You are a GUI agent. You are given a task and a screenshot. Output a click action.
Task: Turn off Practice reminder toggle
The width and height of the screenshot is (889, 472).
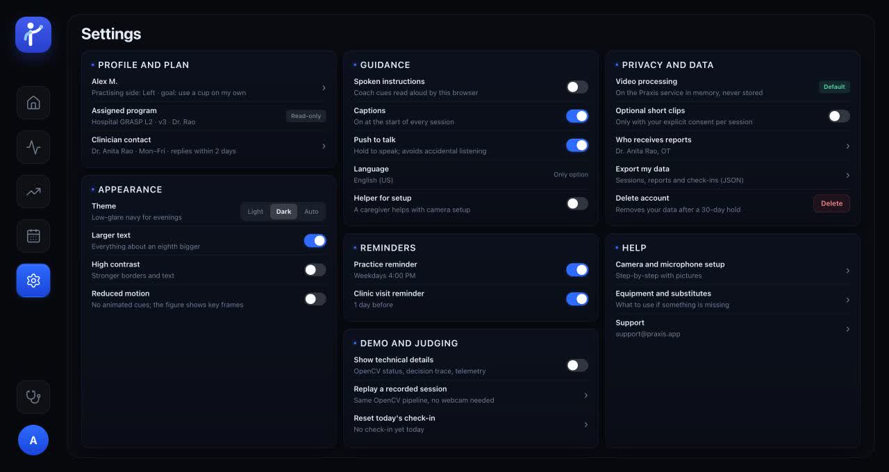pos(577,270)
